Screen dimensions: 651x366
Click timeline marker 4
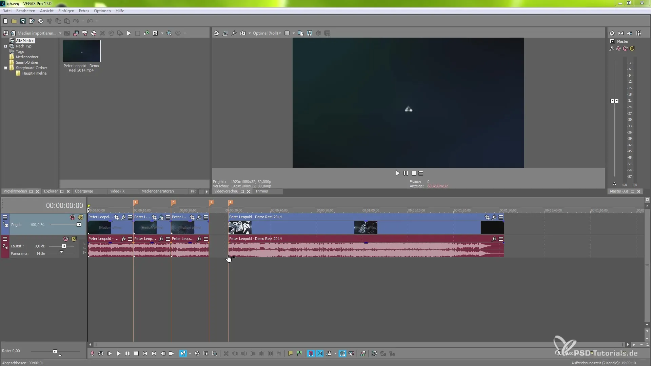tap(230, 202)
